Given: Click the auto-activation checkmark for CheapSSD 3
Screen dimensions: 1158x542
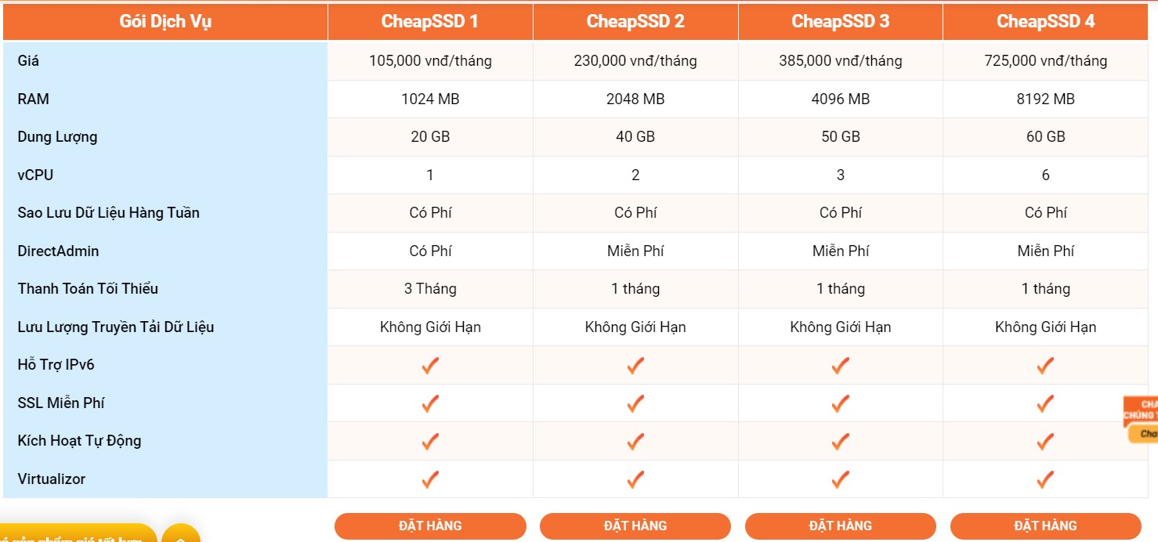Looking at the screenshot, I should click(841, 442).
